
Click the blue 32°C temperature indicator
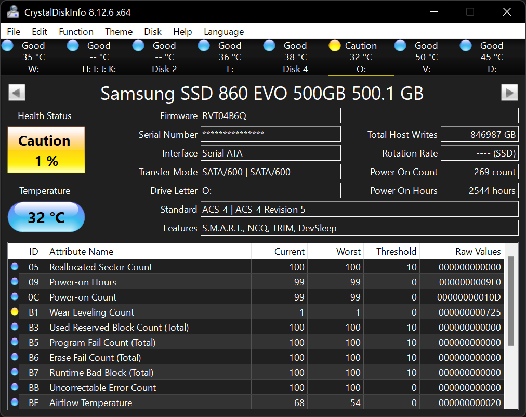tap(46, 217)
